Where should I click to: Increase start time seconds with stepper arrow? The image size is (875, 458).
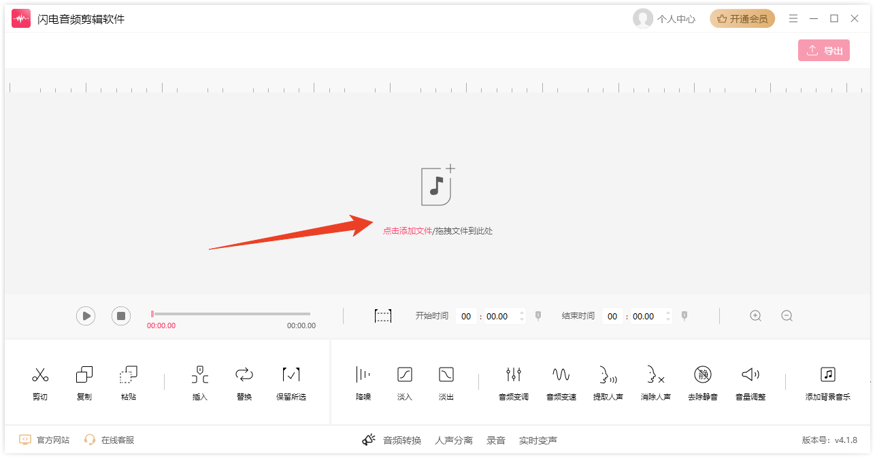click(x=522, y=313)
